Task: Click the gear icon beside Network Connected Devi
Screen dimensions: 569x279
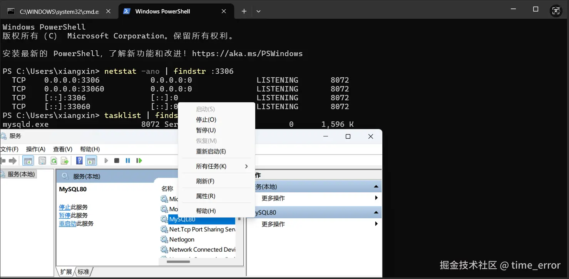Action: pos(164,249)
